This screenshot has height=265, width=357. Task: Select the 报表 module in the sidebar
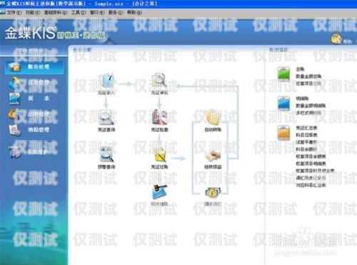(x=39, y=99)
